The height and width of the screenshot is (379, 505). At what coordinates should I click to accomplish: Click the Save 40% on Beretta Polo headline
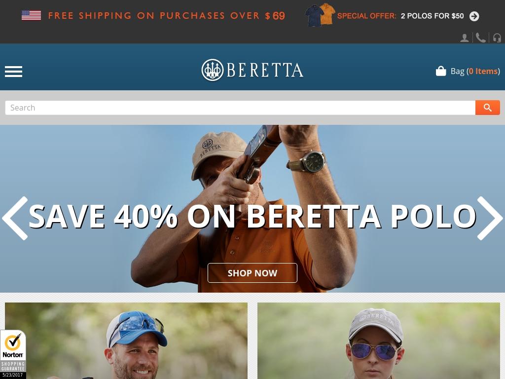pyautogui.click(x=252, y=217)
